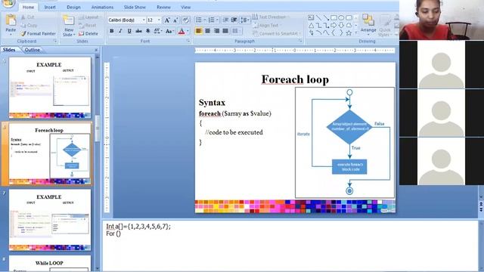Click the New Slide icon
484x272 pixels.
[x=69, y=20]
